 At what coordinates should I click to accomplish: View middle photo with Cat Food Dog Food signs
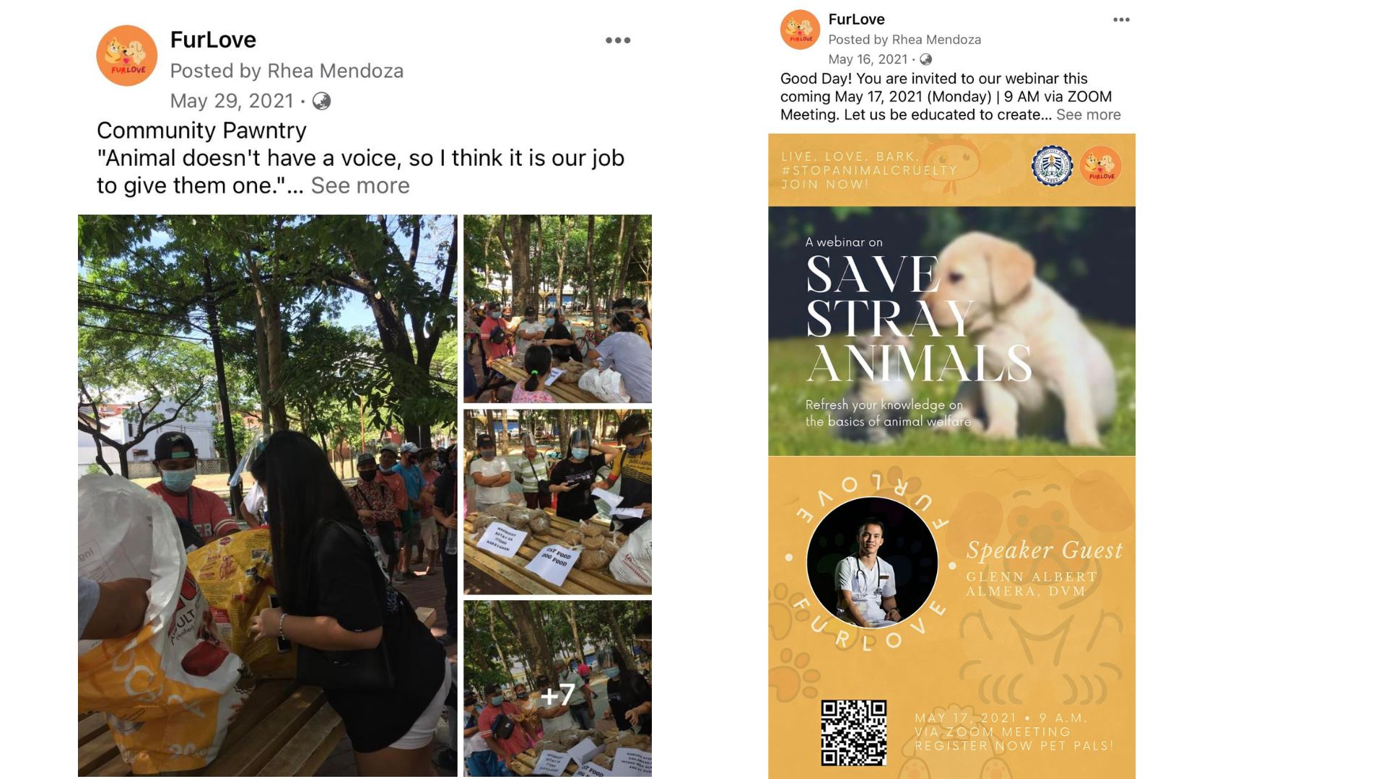click(x=557, y=502)
